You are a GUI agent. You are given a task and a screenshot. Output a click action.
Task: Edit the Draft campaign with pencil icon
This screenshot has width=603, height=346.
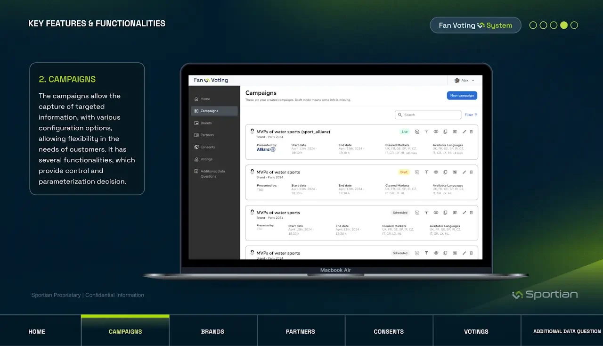pos(464,173)
